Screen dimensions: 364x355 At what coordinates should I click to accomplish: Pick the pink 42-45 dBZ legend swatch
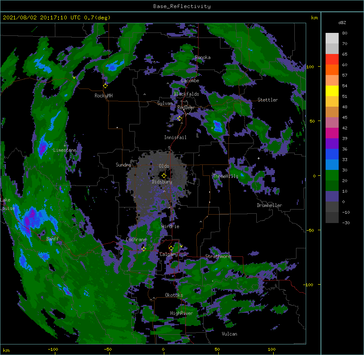332,123
